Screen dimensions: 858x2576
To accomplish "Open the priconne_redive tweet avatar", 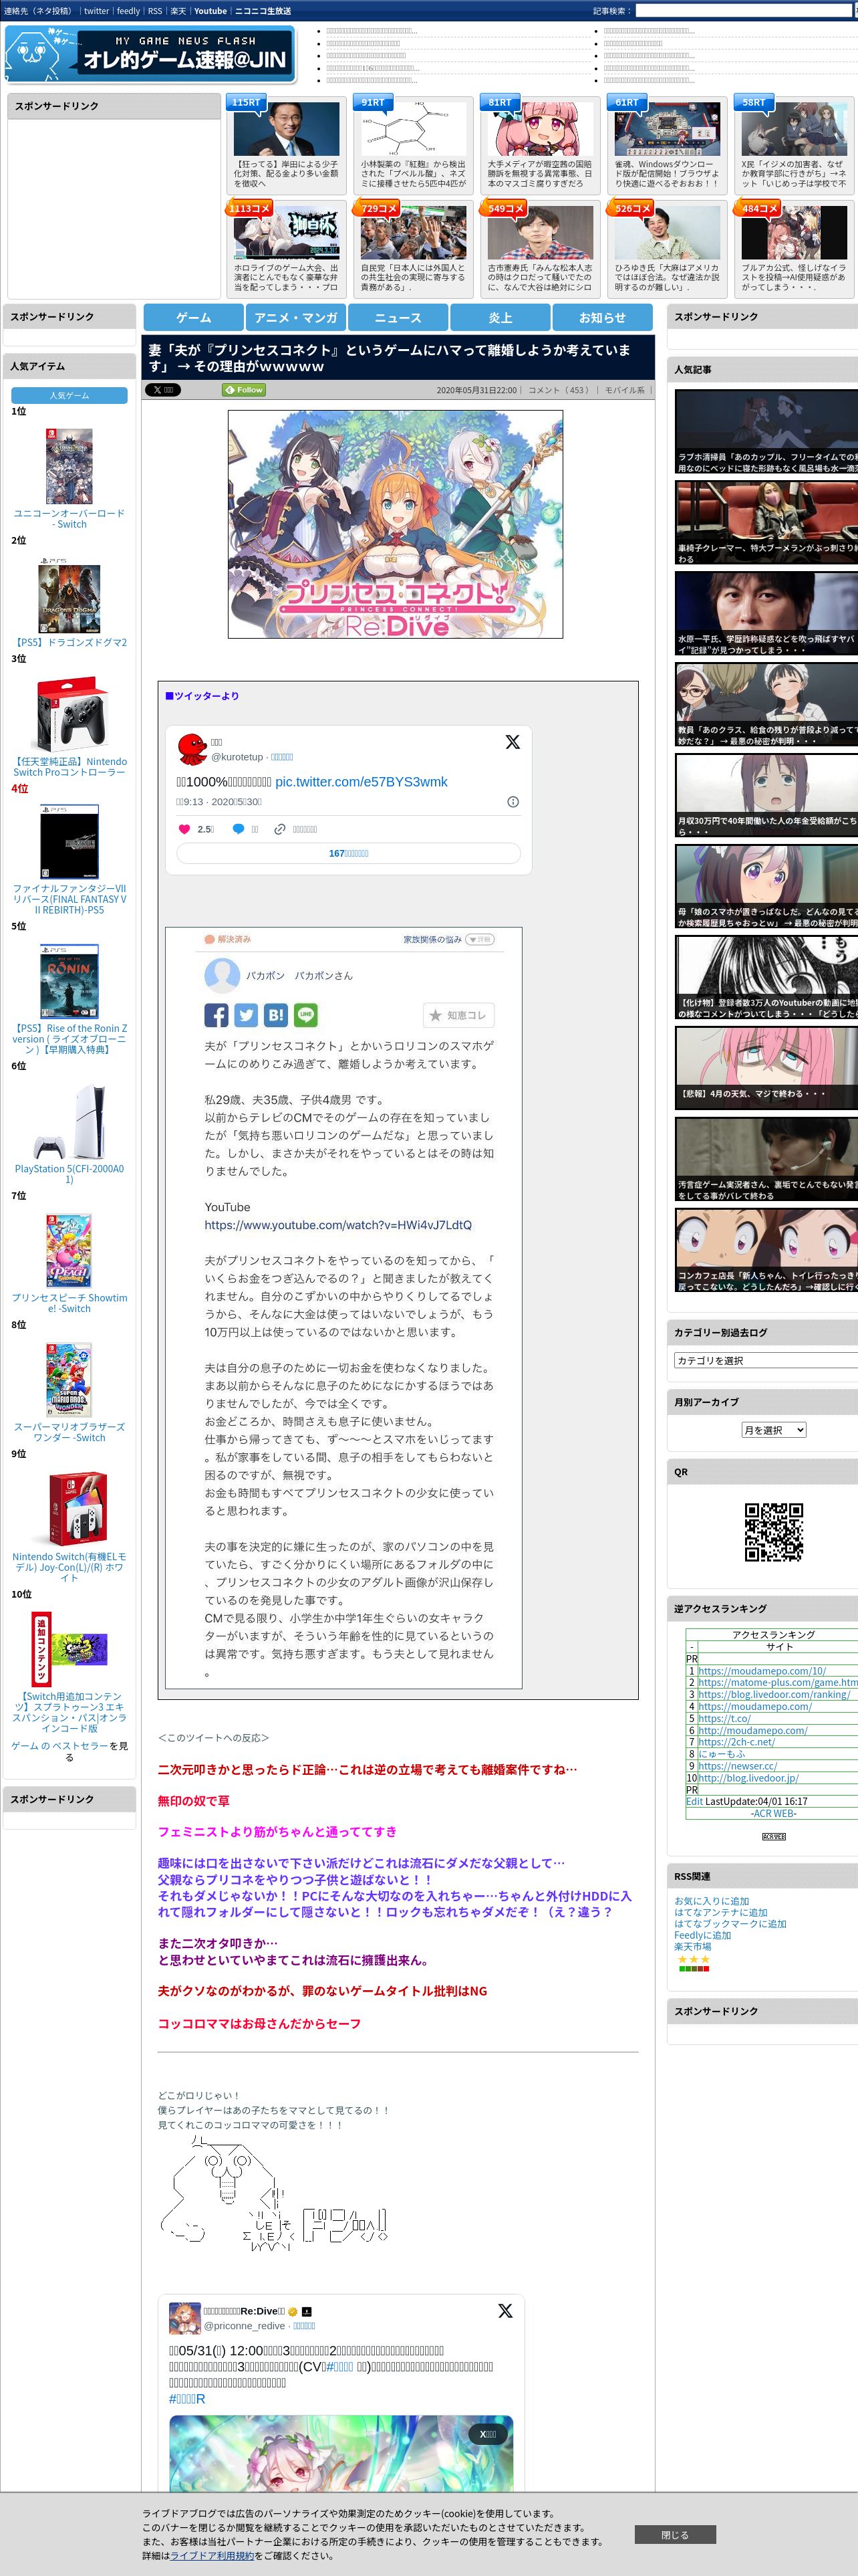I will (185, 2318).
